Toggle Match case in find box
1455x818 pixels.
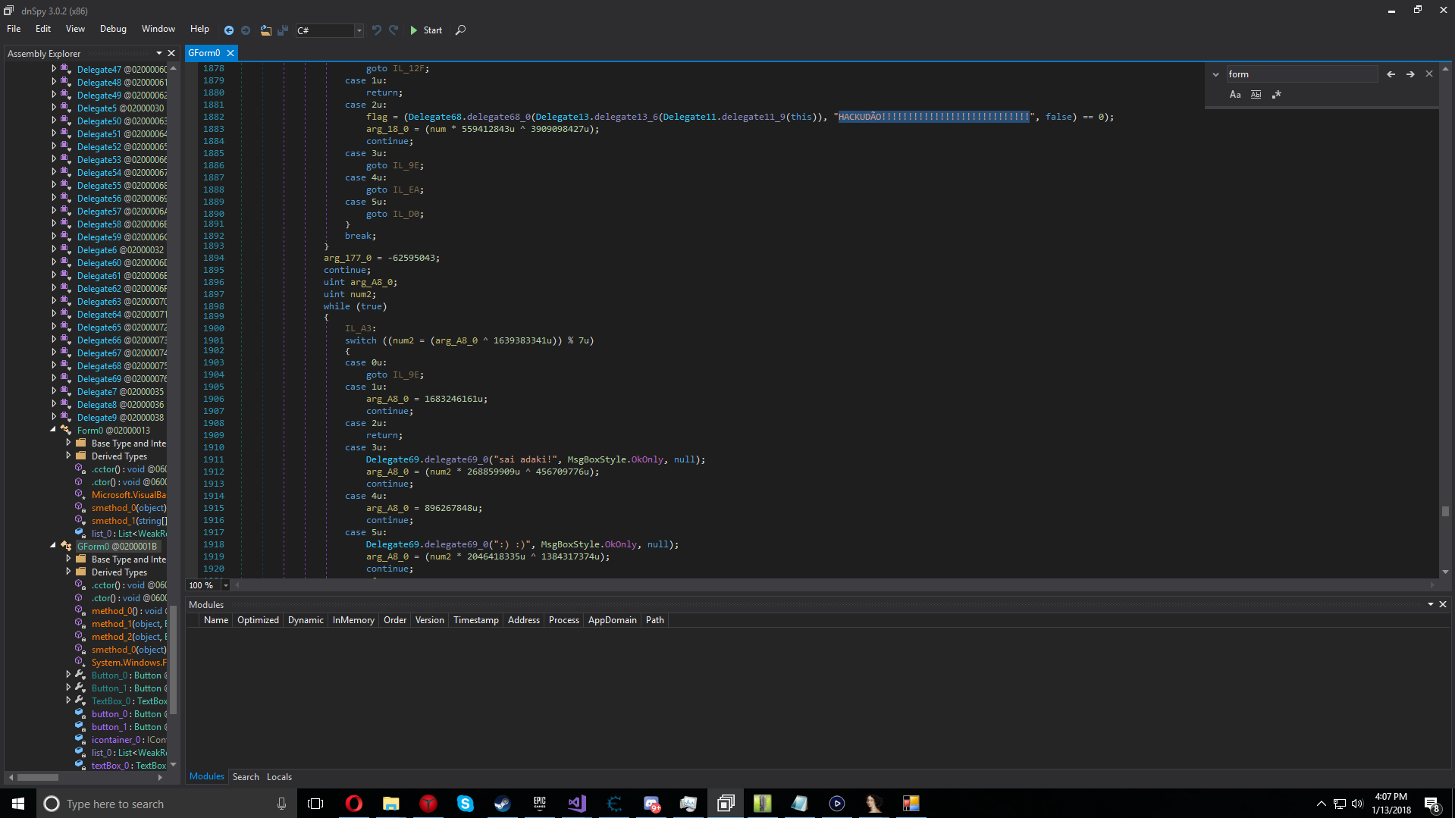pos(1235,95)
